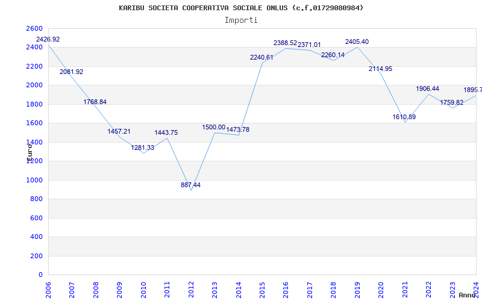Click the y-axis tick 2000
This screenshot has width=482, height=301.
[x=35, y=85]
